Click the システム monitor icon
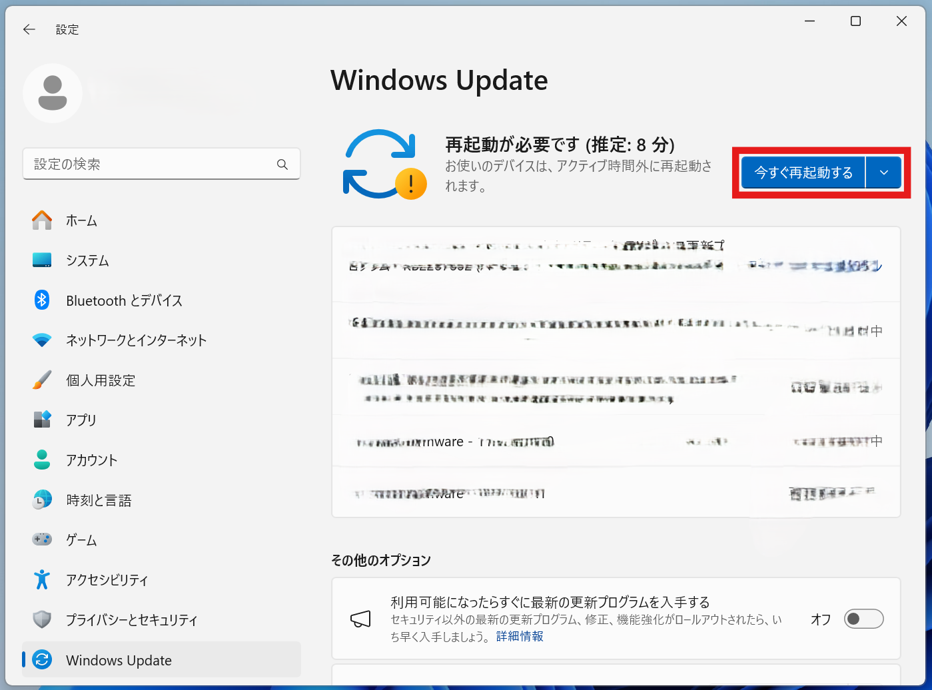This screenshot has height=690, width=932. (42, 260)
